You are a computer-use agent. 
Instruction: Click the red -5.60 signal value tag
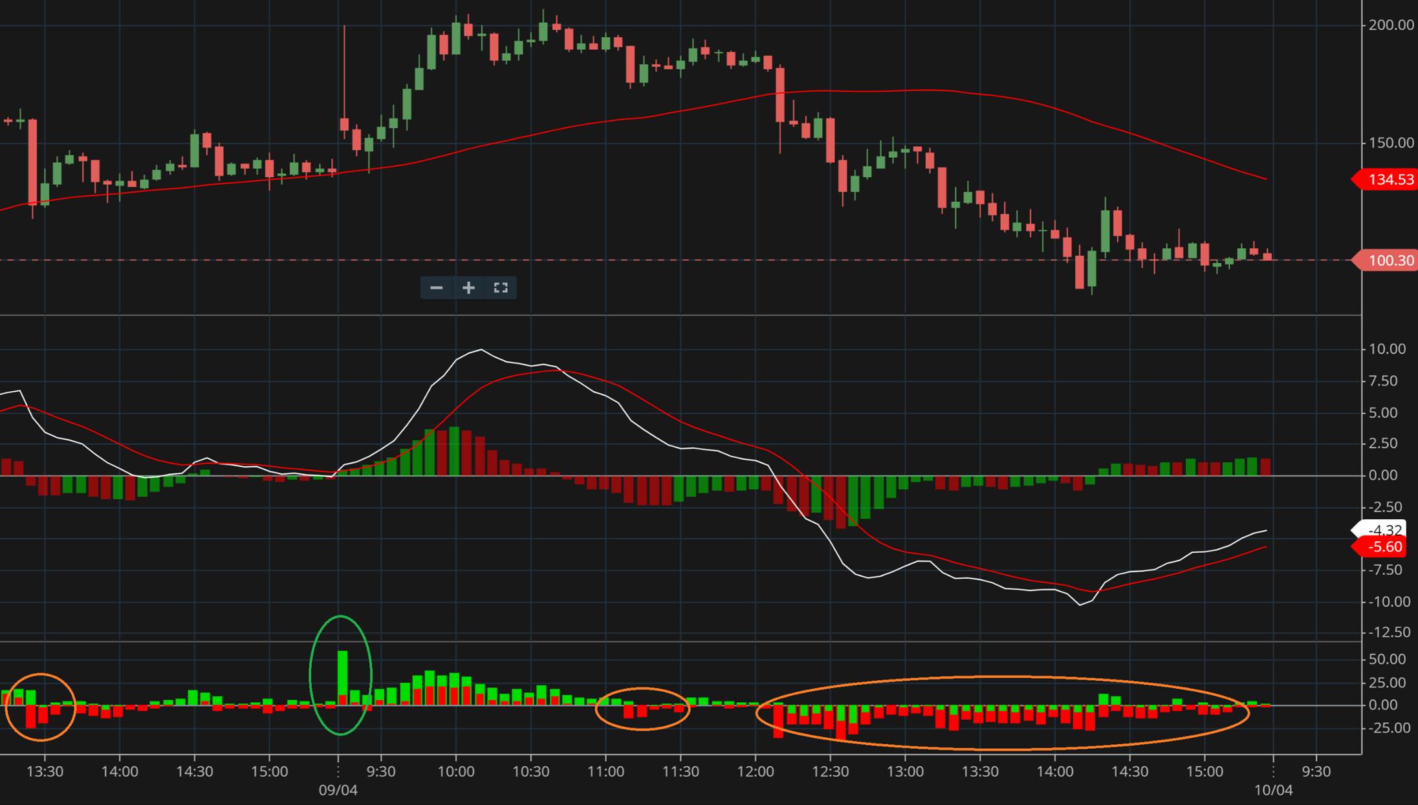click(x=1384, y=547)
